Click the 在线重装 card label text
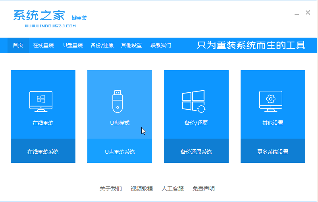Image resolution: width=318 pixels, height=202 pixels. [x=43, y=123]
